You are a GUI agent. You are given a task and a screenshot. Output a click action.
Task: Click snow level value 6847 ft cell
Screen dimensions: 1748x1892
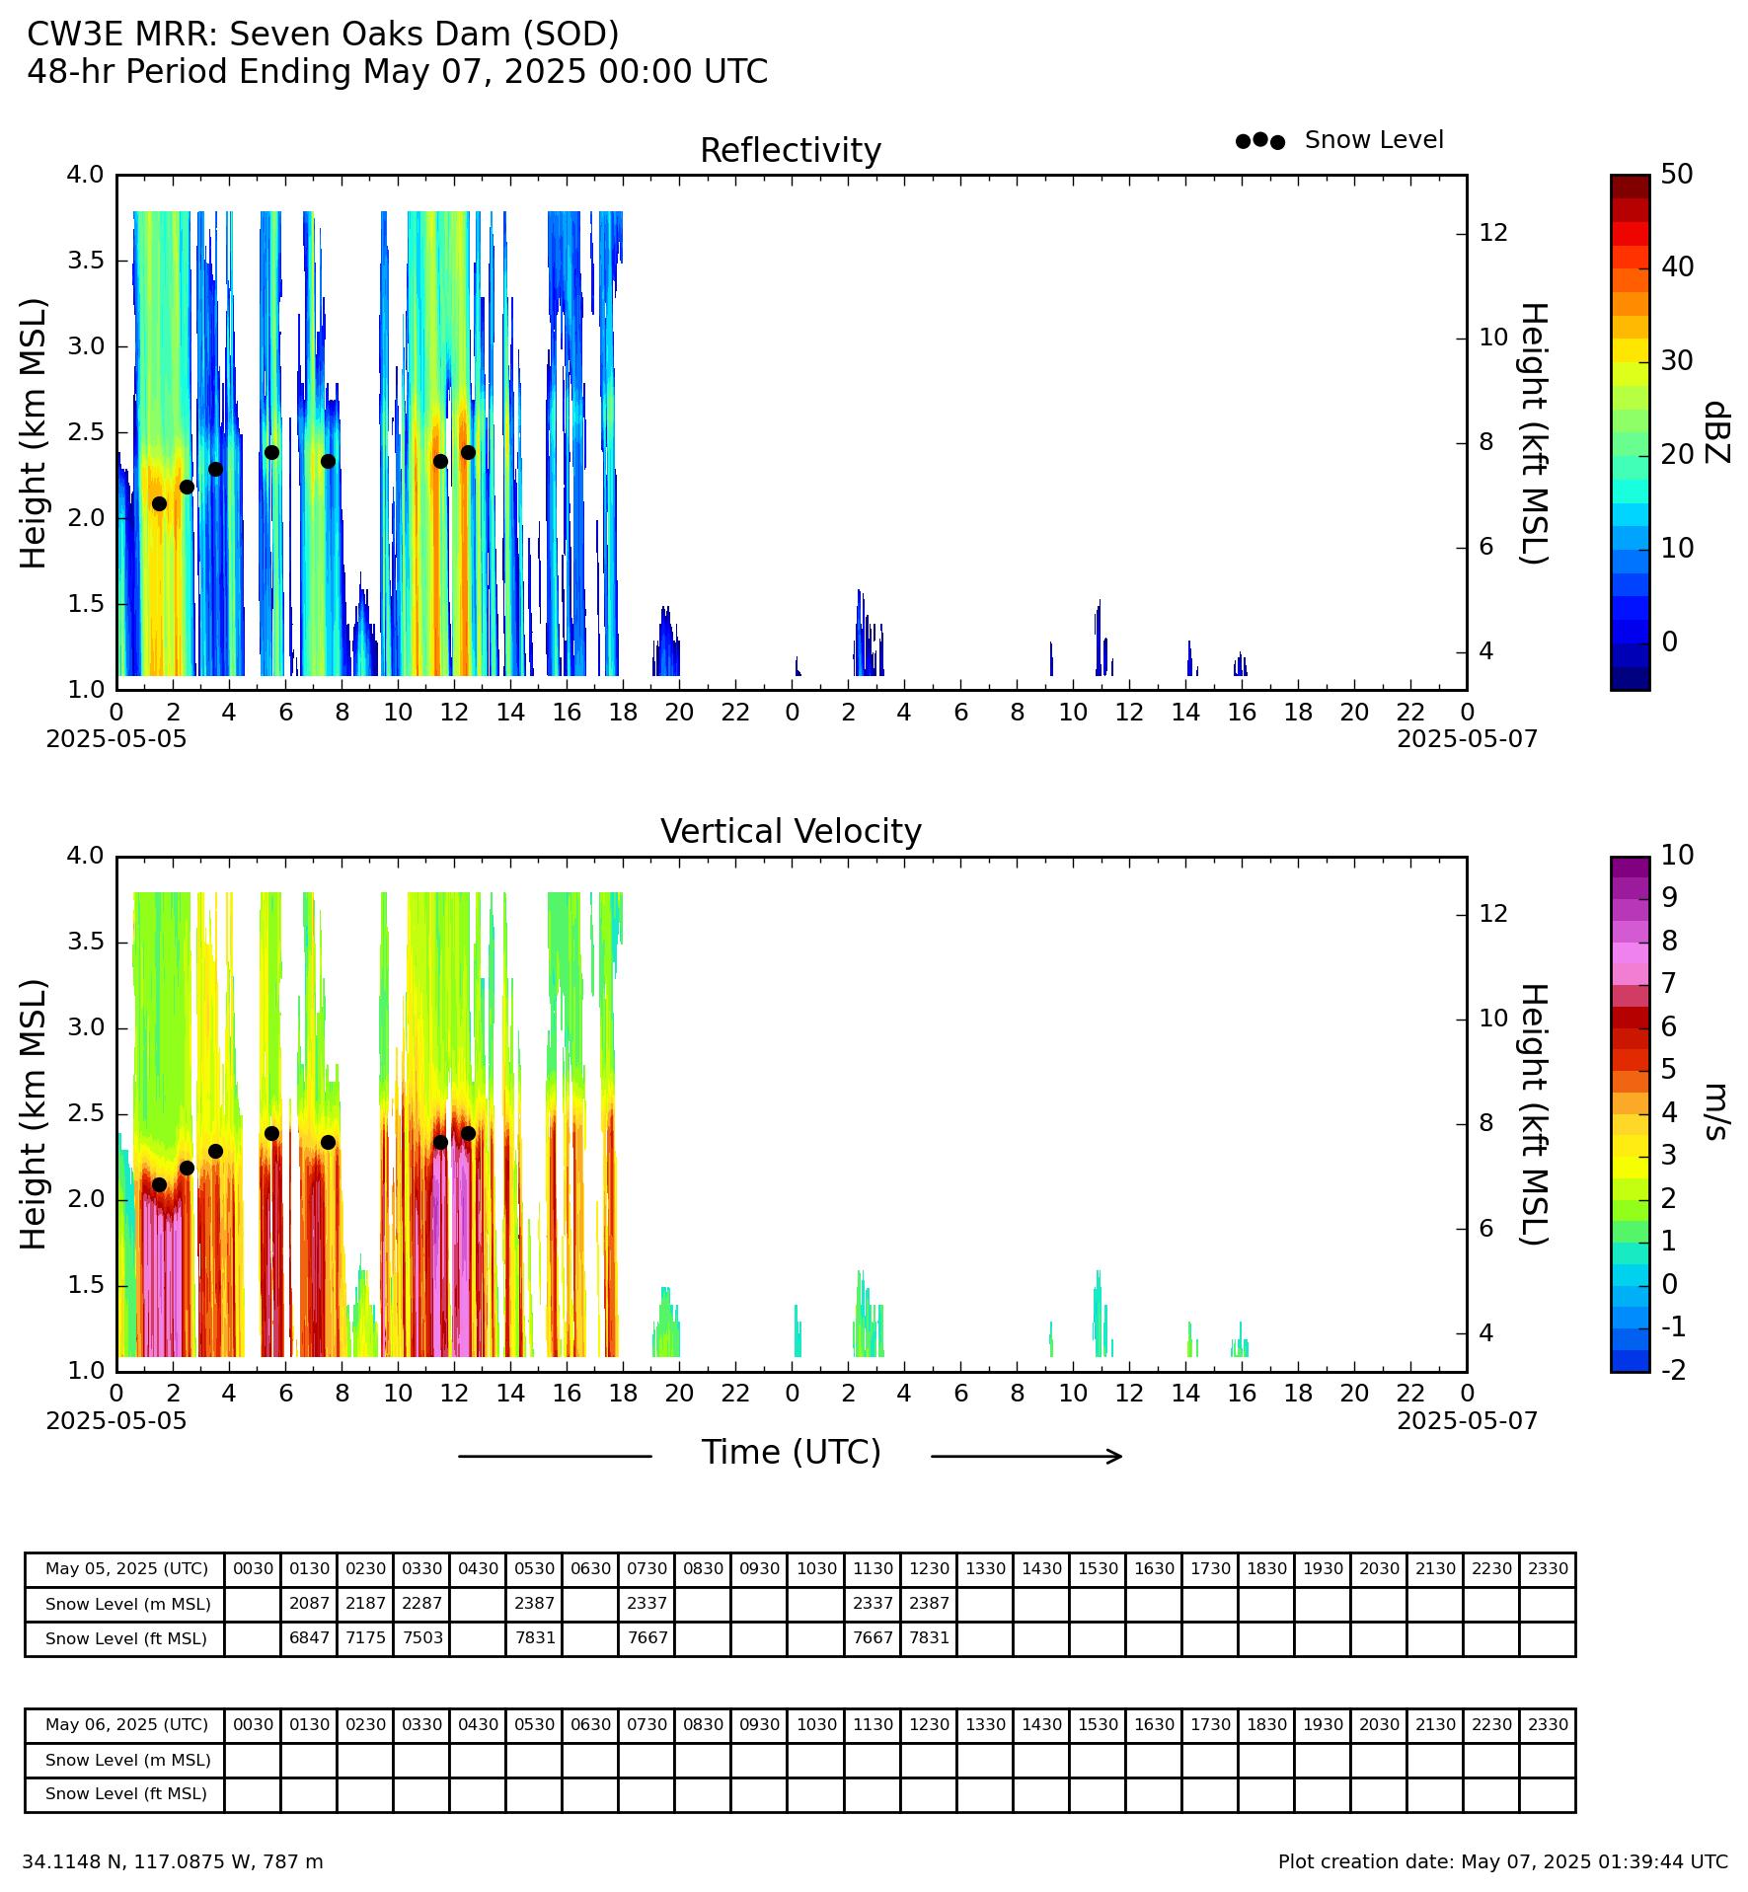(309, 1638)
